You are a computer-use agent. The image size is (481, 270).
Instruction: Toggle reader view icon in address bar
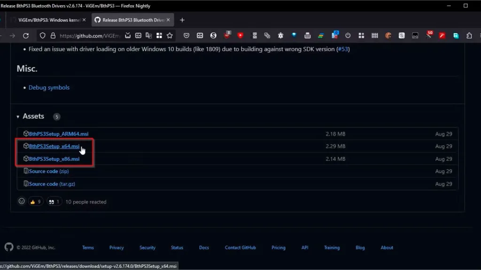pyautogui.click(x=139, y=36)
